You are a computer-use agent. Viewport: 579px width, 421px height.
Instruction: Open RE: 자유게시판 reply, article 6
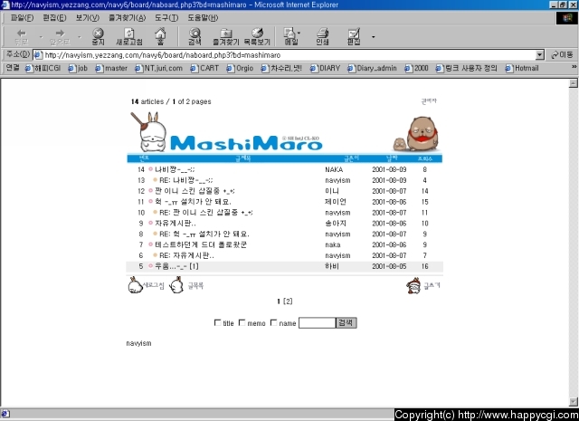pyautogui.click(x=186, y=255)
